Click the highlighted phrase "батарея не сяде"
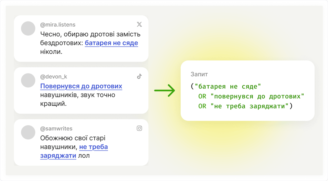The width and height of the screenshot is (328, 181). [x=111, y=43]
